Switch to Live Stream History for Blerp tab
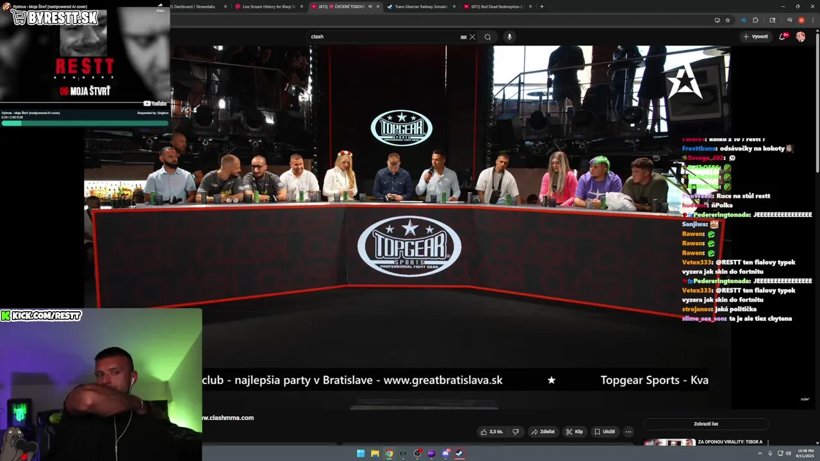820x461 pixels. coord(266,6)
